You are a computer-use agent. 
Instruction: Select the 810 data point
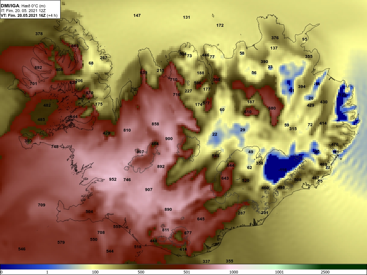(127, 130)
